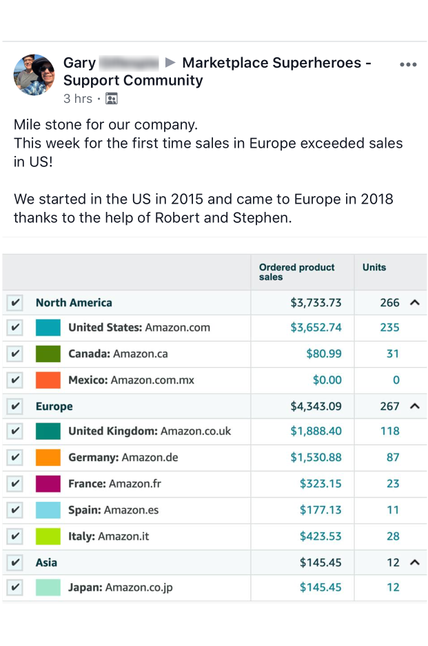The image size is (428, 646).
Task: Open Gary's profile picture
Action: pyautogui.click(x=34, y=75)
